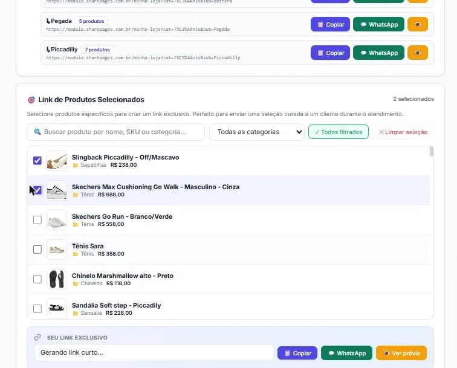The width and height of the screenshot is (457, 368).
Task: Click the Chinelos category folder icon
Action: 76,283
